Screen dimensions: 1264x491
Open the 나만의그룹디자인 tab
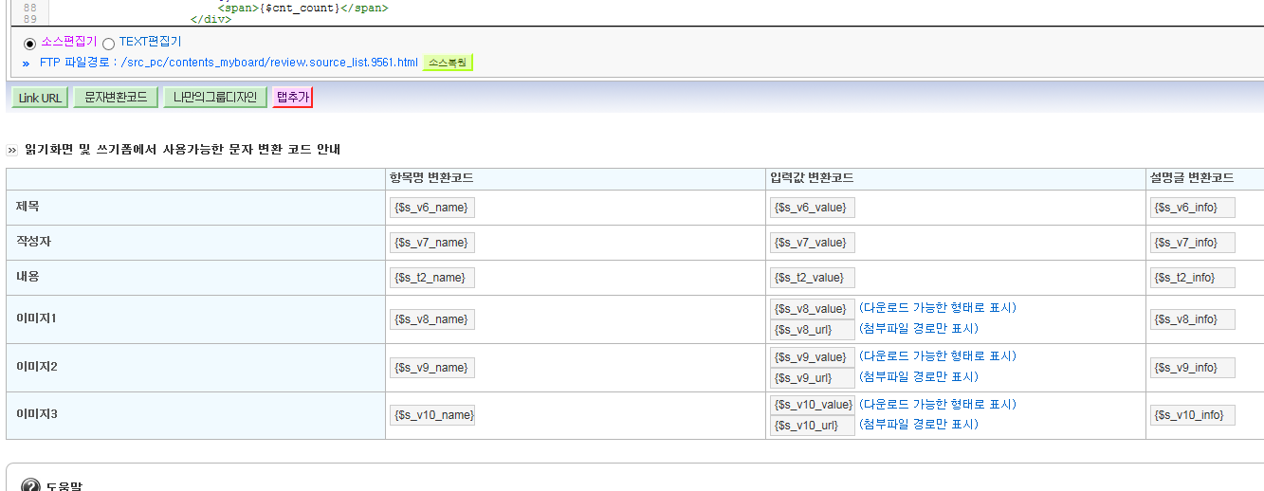(x=215, y=98)
